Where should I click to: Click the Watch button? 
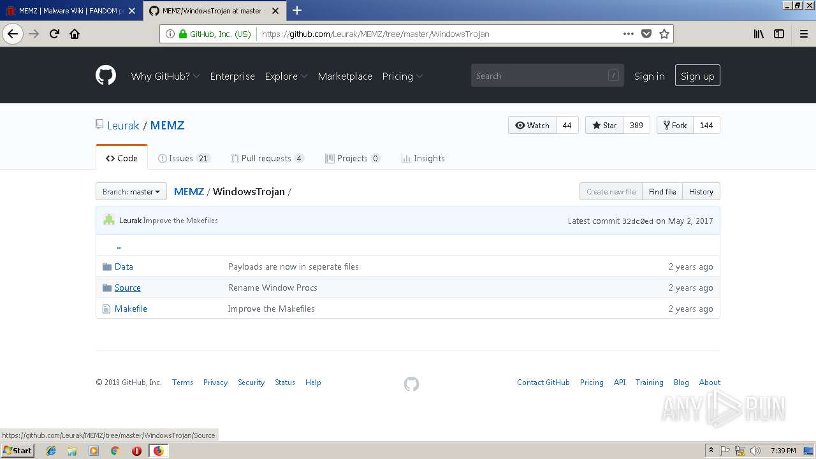532,125
